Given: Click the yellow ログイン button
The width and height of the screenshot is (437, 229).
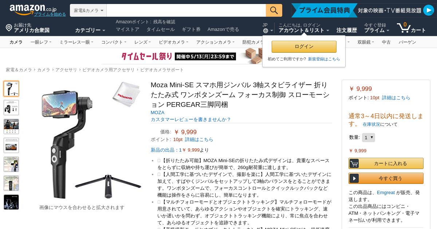Looking at the screenshot, I should [304, 47].
